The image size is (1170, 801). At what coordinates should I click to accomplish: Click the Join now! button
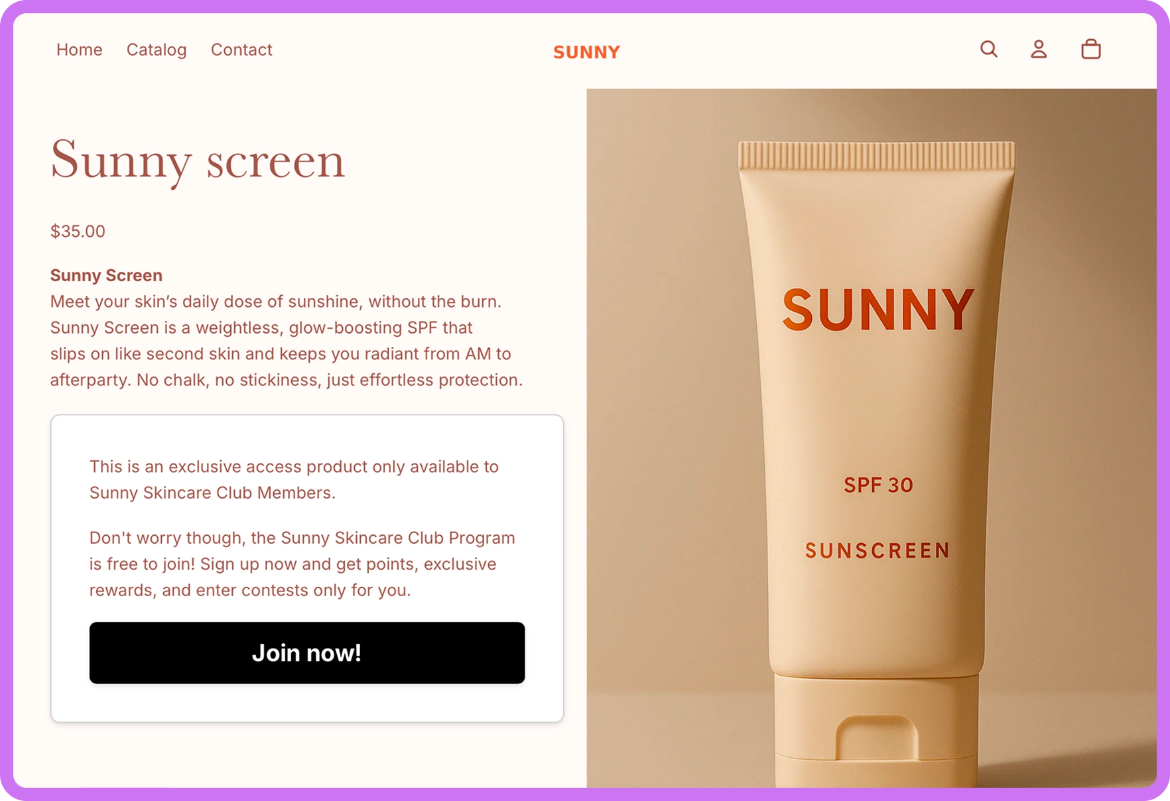tap(307, 652)
